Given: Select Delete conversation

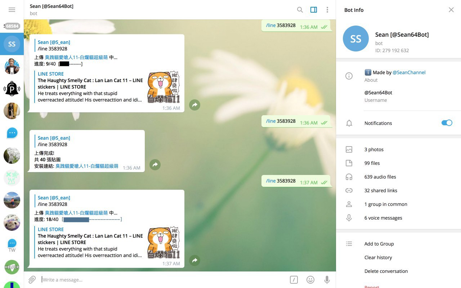Looking at the screenshot, I should pyautogui.click(x=386, y=271).
